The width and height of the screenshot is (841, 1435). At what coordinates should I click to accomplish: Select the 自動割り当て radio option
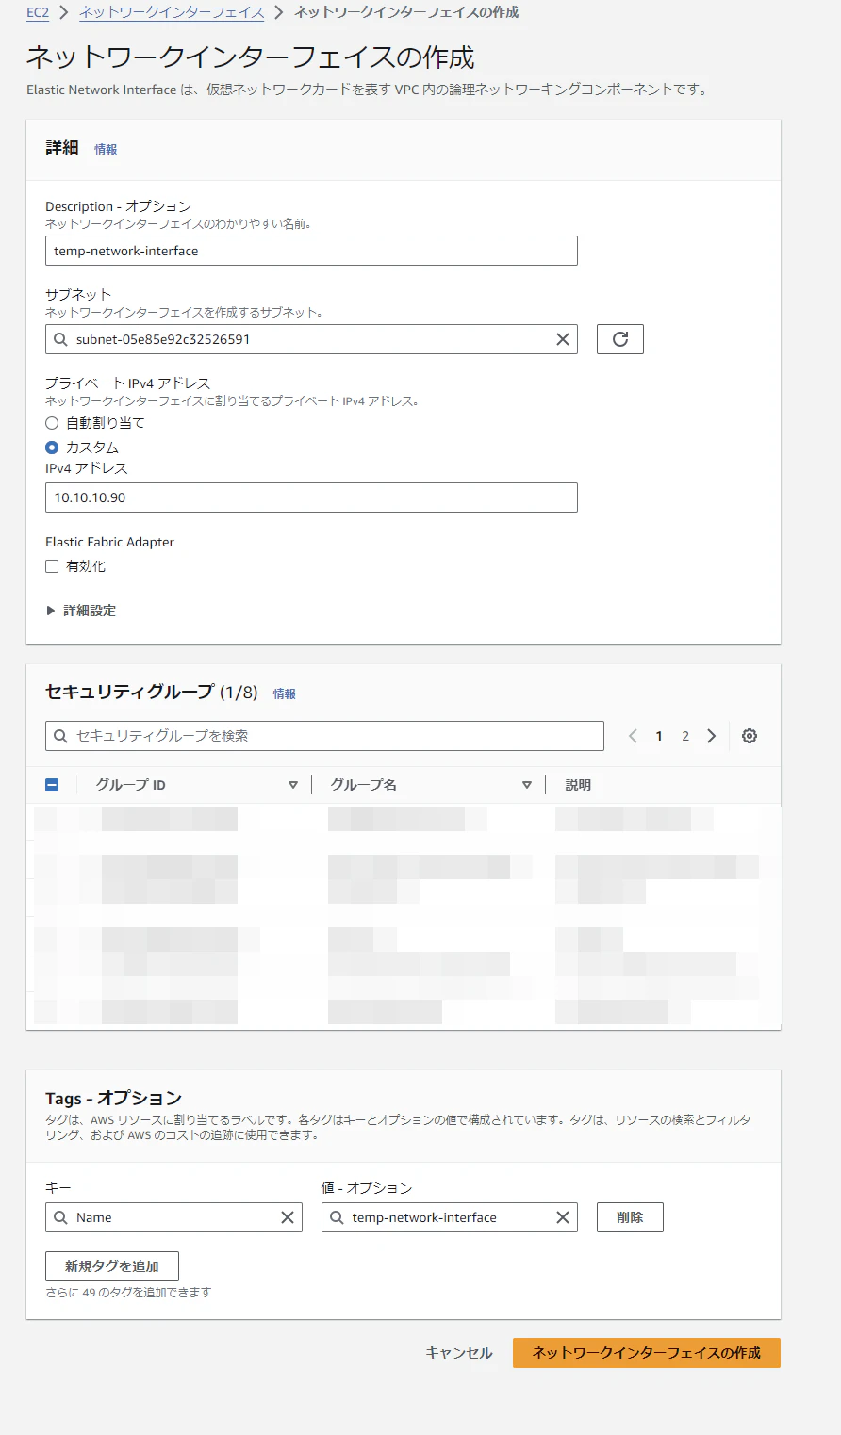[x=52, y=423]
